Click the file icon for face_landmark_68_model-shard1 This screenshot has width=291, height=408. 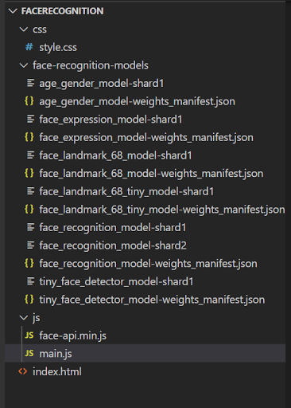pyautogui.click(x=30, y=155)
